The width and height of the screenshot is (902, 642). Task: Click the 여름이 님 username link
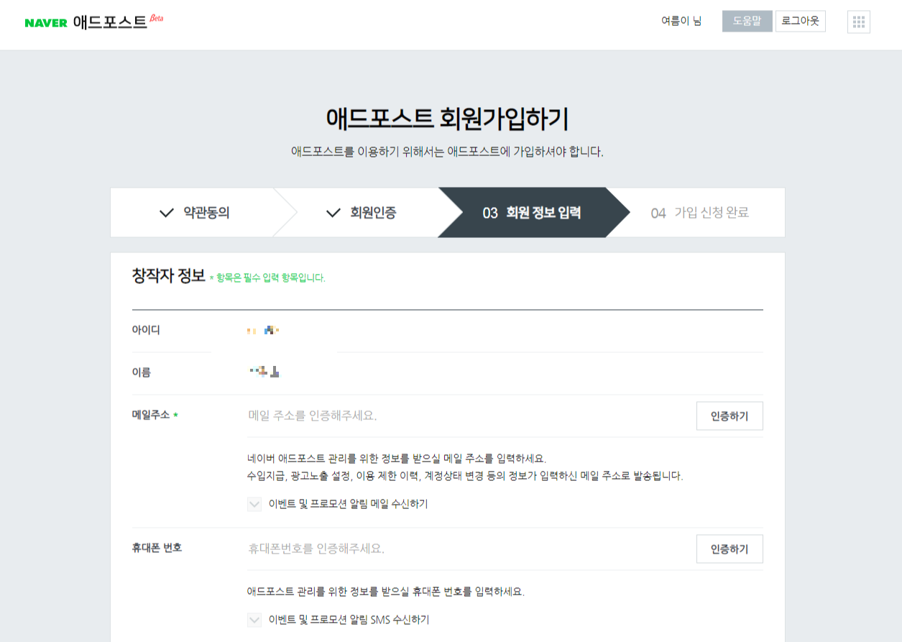pos(681,21)
